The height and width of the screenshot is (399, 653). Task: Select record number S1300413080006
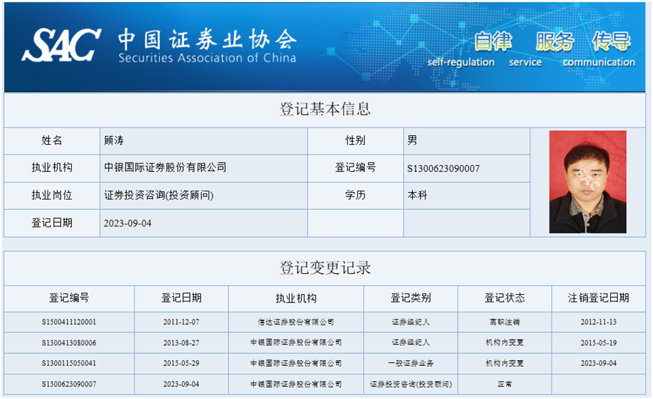[69, 343]
